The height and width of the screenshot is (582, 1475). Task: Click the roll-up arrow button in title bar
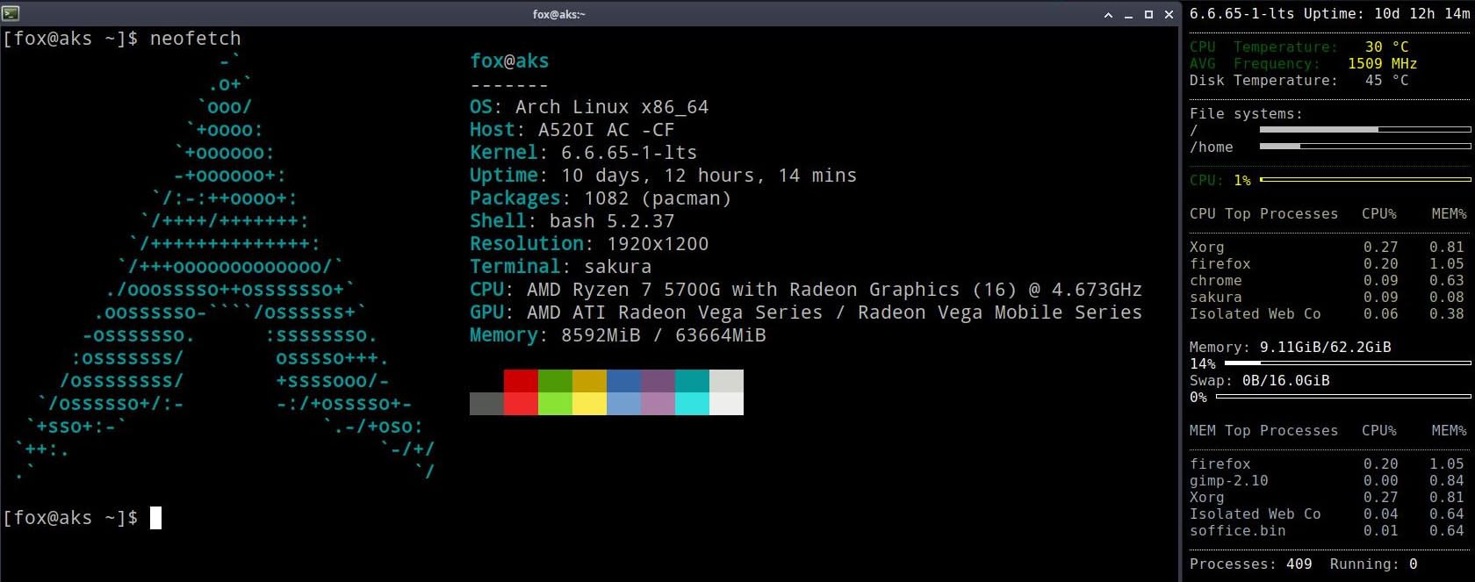(x=1108, y=14)
